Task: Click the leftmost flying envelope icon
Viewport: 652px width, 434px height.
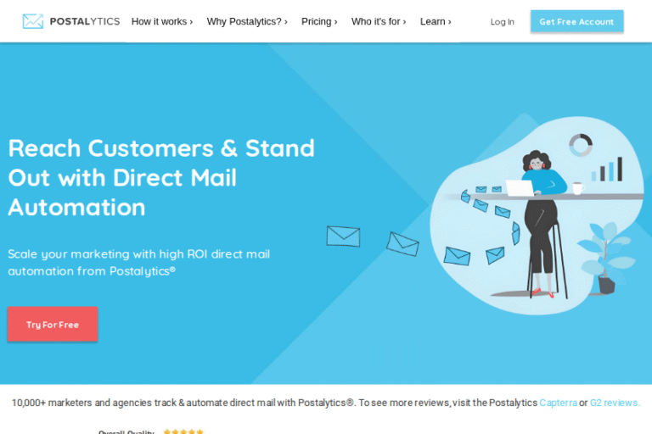Action: coord(343,236)
